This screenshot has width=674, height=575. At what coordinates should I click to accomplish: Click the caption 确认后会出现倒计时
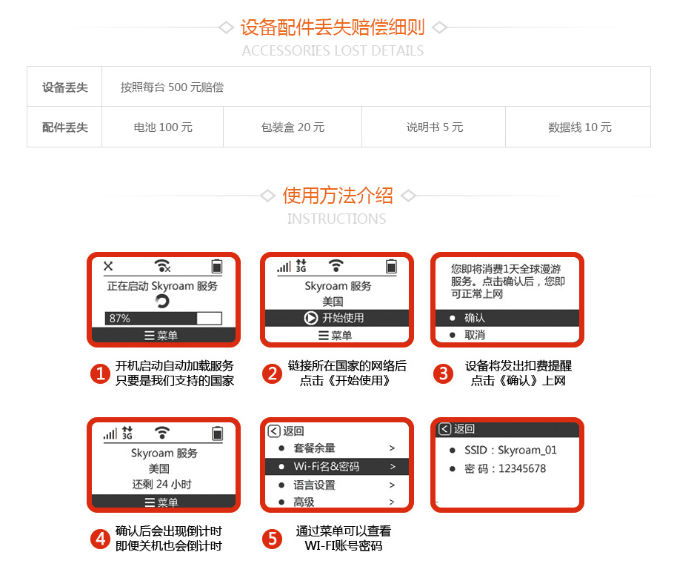[169, 531]
